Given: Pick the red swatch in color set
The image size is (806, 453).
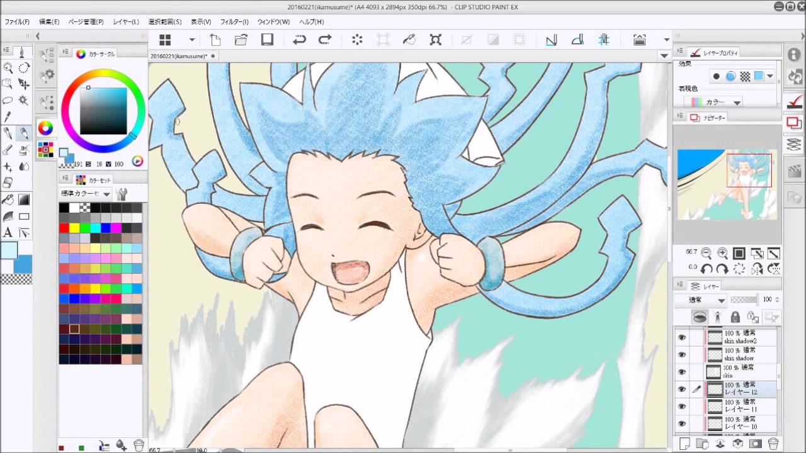Looking at the screenshot, I should click(x=64, y=228).
